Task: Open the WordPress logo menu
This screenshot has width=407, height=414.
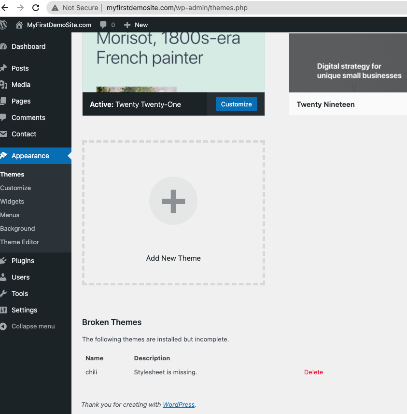Action: coord(3,25)
